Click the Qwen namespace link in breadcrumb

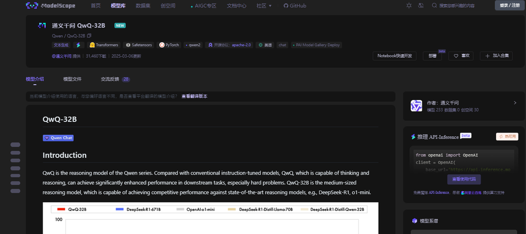click(x=57, y=36)
